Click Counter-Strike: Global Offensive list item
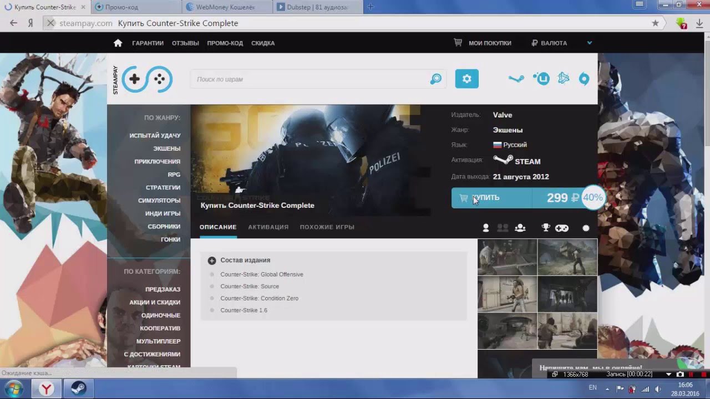Image resolution: width=710 pixels, height=399 pixels. click(262, 274)
